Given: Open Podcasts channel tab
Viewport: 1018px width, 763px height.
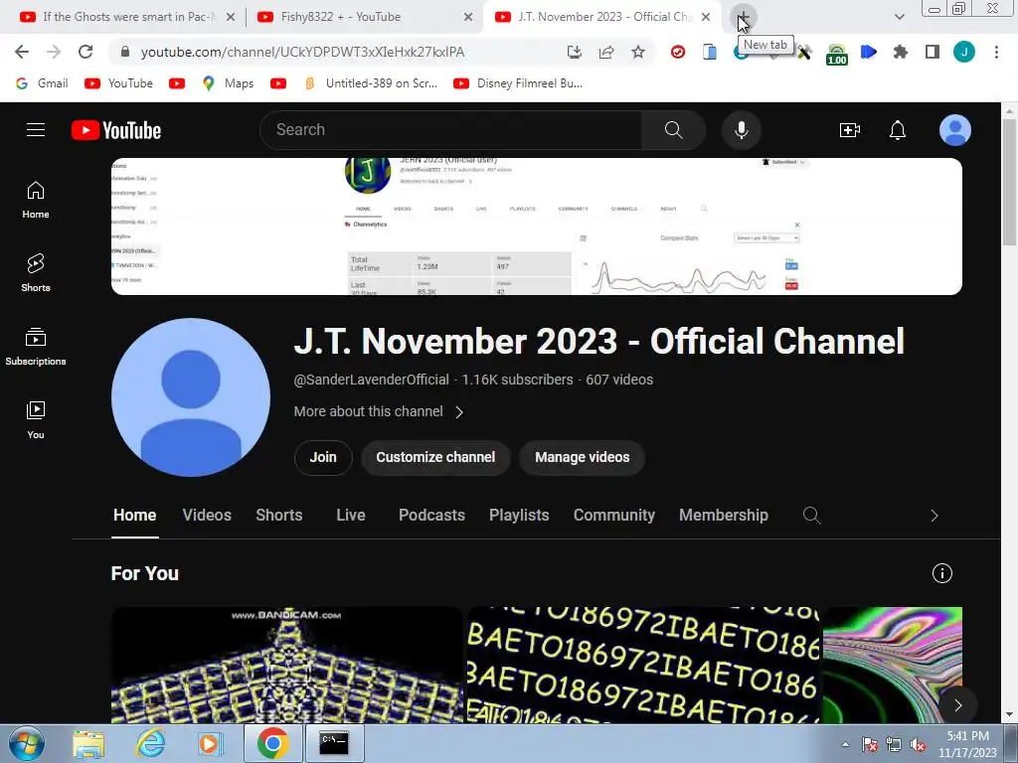Looking at the screenshot, I should pos(431,516).
